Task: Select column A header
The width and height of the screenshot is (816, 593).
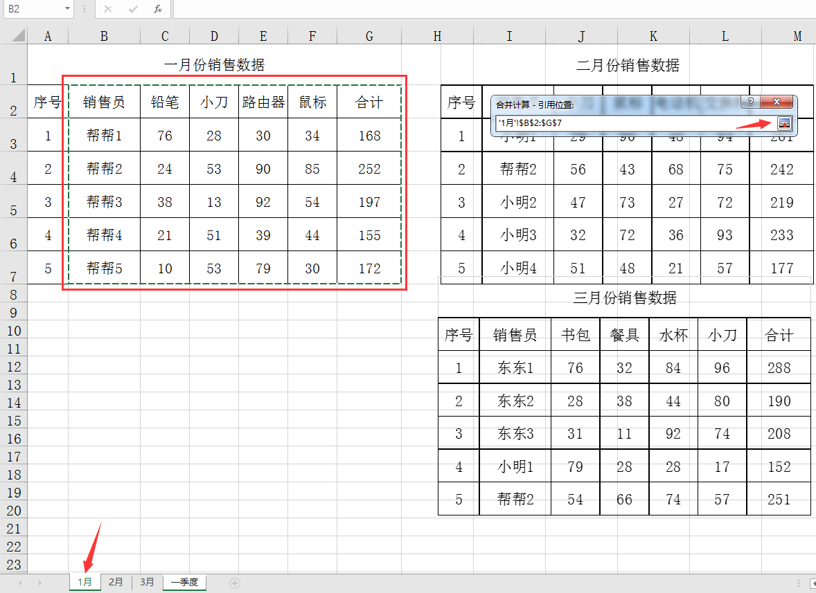Action: coord(48,36)
